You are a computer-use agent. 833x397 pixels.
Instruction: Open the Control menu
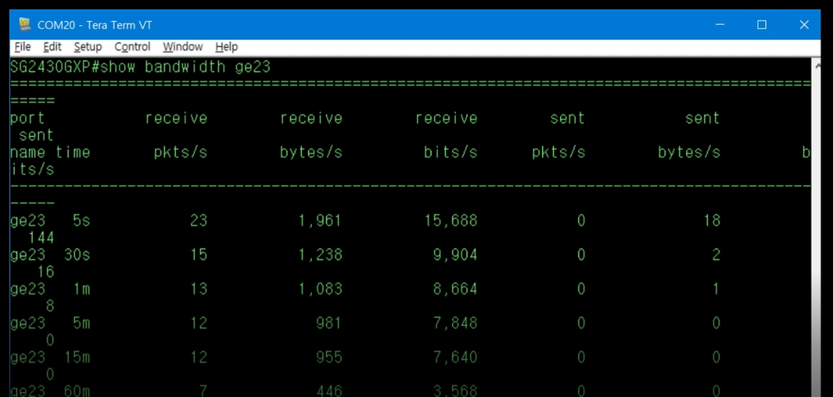pos(132,47)
